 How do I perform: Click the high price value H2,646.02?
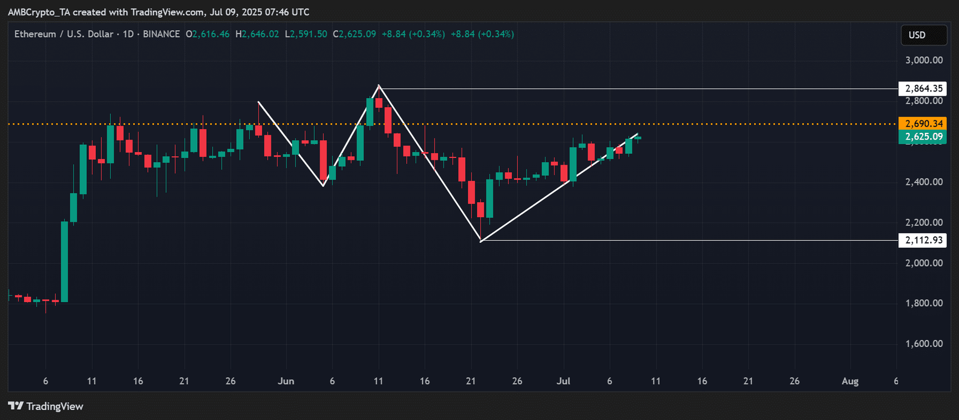[x=257, y=34]
